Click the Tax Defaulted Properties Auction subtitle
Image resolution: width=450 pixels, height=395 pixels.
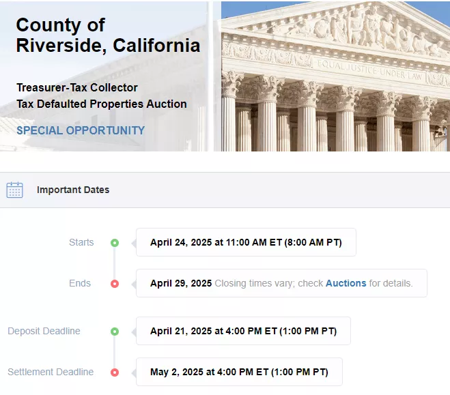coord(102,104)
